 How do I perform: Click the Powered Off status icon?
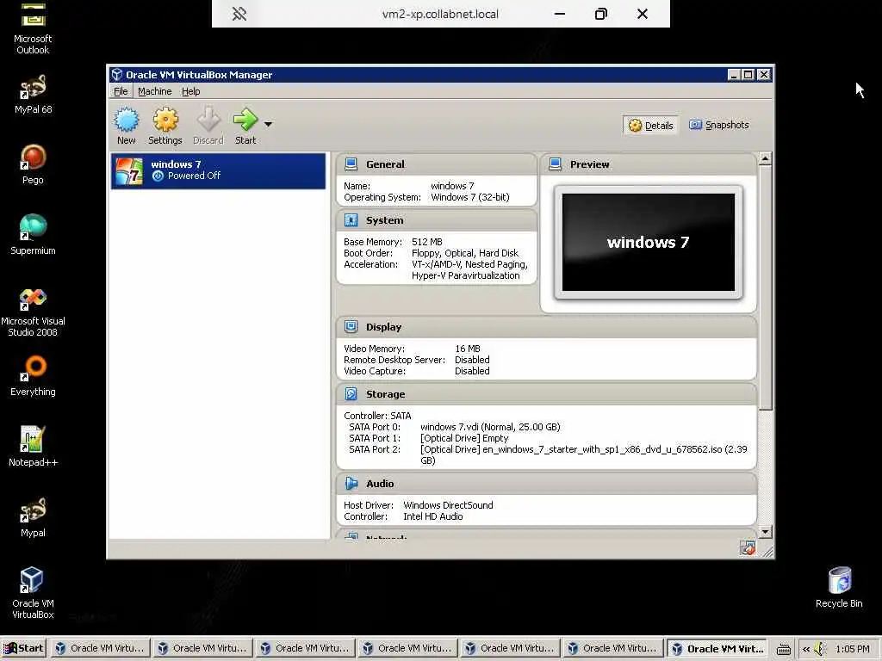click(x=158, y=176)
